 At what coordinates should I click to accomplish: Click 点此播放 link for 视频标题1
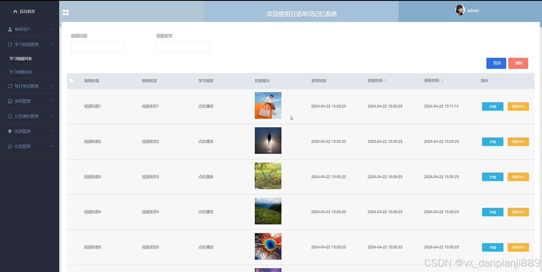coord(206,106)
